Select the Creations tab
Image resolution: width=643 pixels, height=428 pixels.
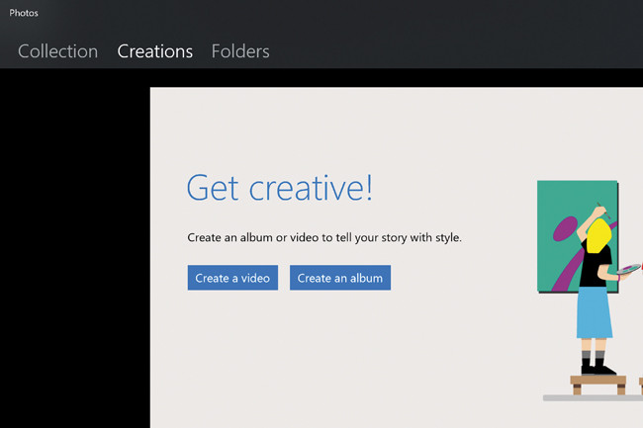pos(154,51)
